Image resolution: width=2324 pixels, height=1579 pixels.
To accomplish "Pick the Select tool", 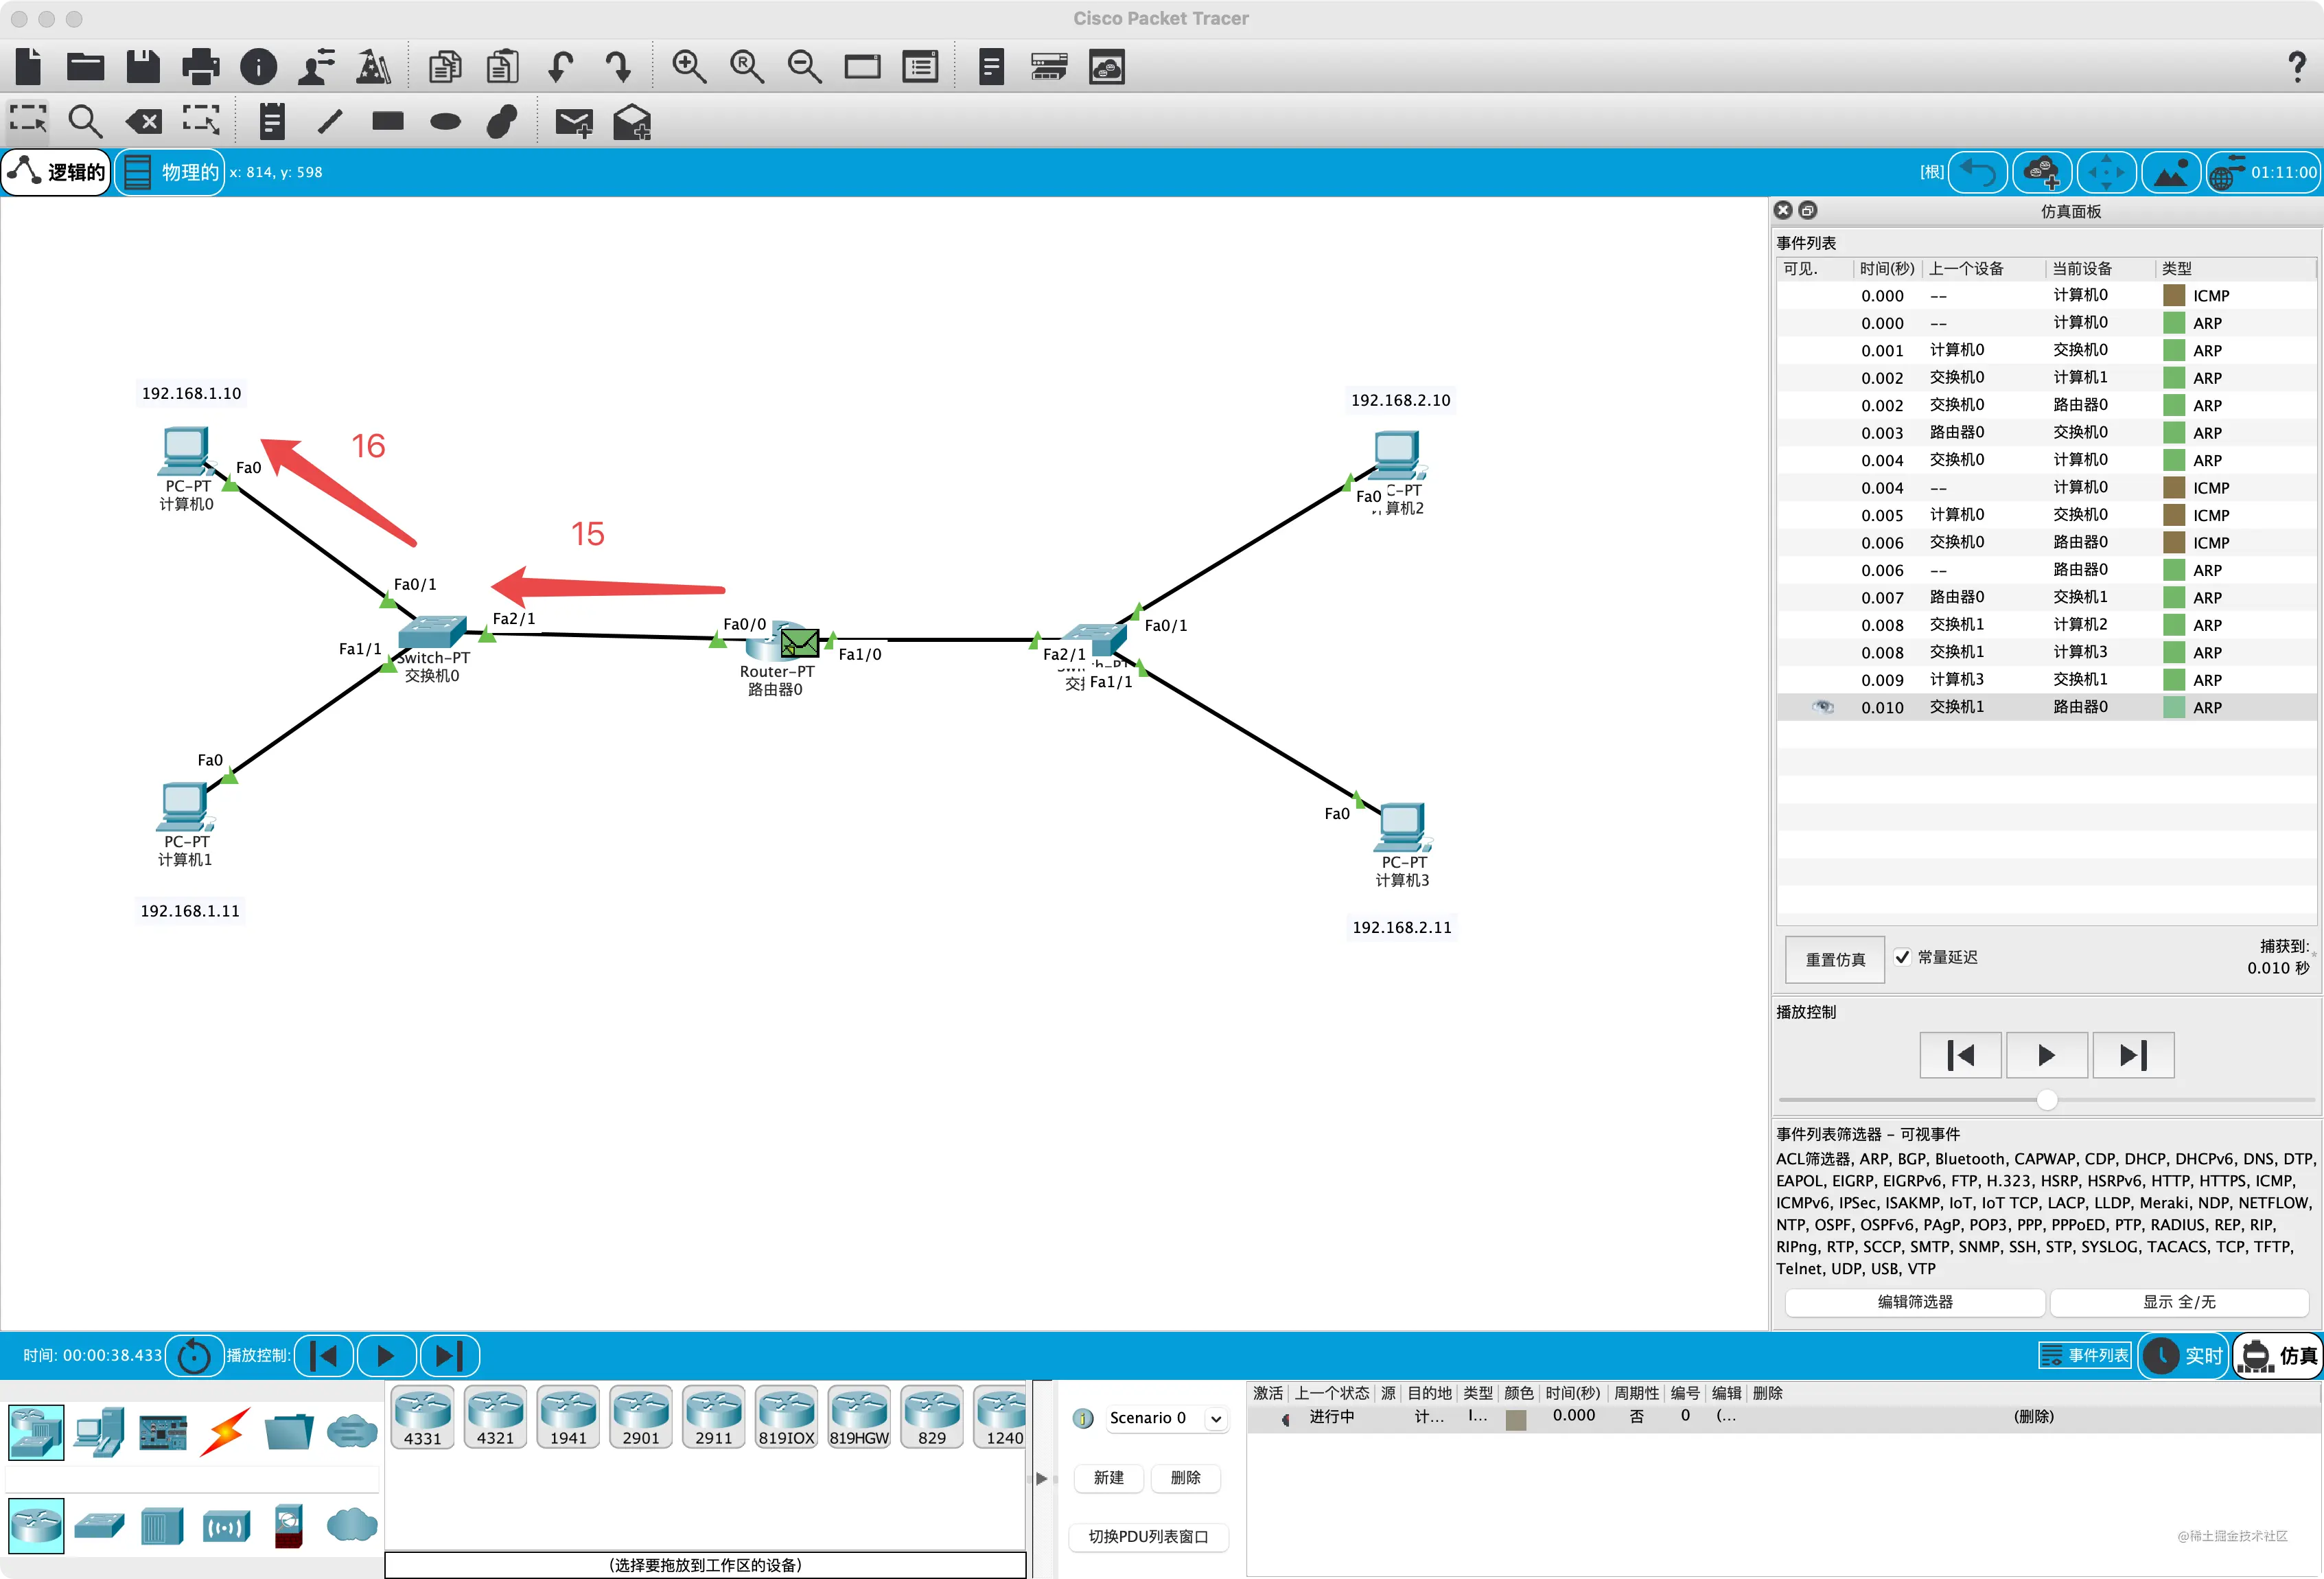I will (28, 121).
